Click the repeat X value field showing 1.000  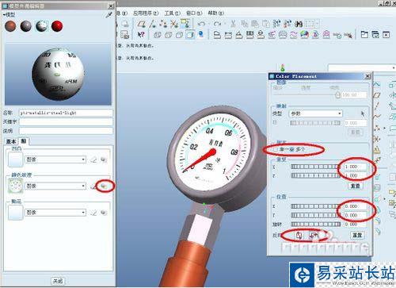(356, 167)
